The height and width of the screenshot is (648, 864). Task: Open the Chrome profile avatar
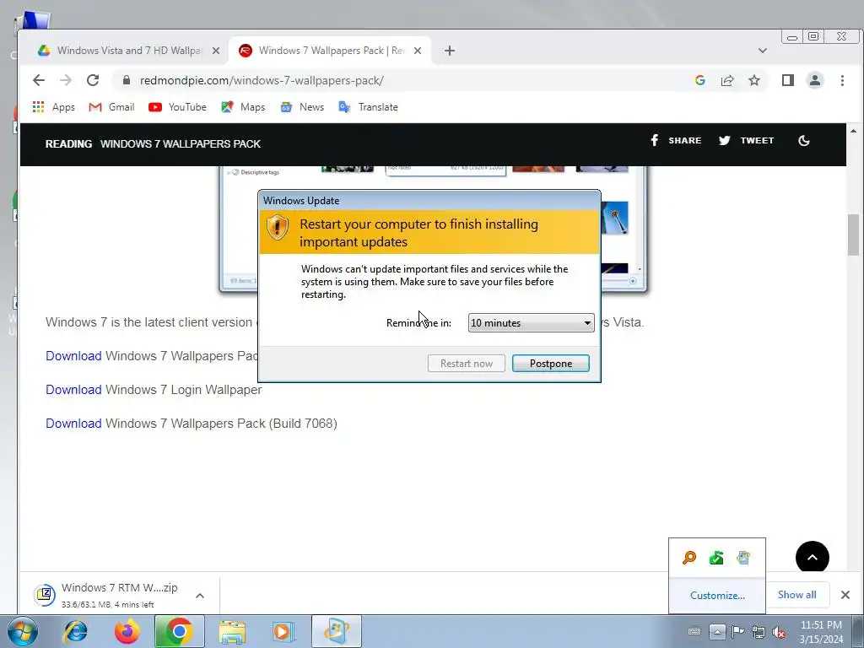815,80
